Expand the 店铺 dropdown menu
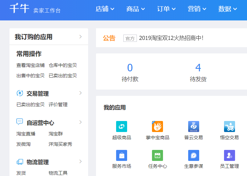Screen dimensions: 247x176 pyautogui.click(x=105, y=9)
